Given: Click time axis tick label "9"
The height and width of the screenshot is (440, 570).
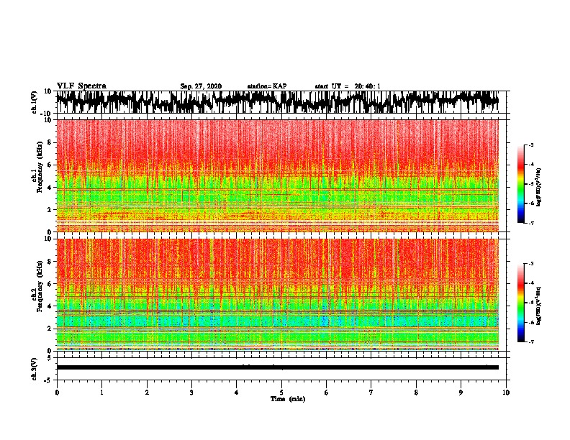Looking at the screenshot, I should 461,393.
